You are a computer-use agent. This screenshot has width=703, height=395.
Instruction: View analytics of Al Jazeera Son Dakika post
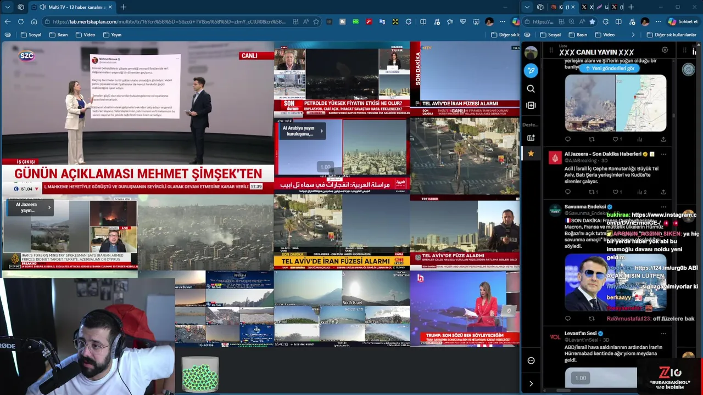[x=640, y=192]
